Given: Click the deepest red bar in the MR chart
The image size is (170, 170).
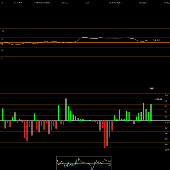Looking at the screenshot, I should (105, 134).
